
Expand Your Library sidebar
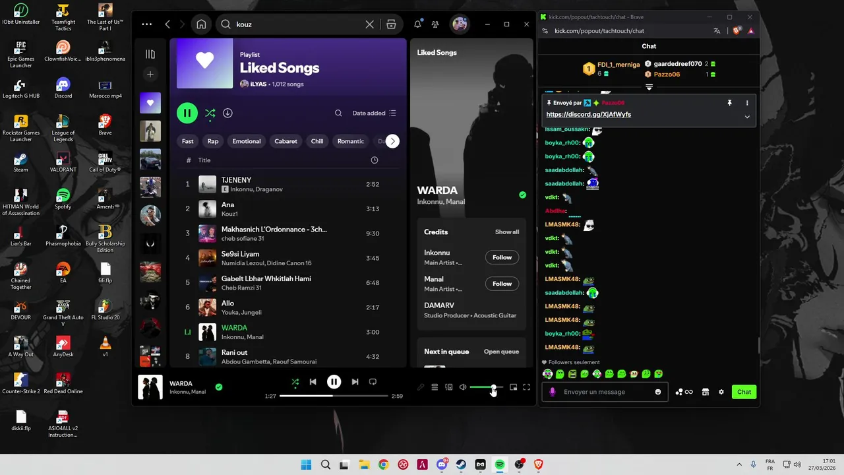(150, 54)
